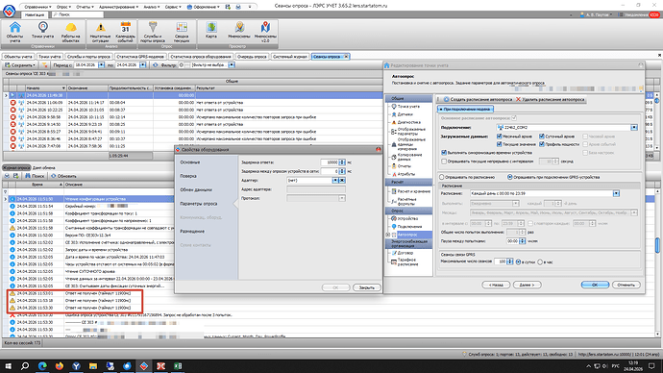Select the Опрашивать по расписанию radio button
This screenshot has height=373, width=663.
pyautogui.click(x=442, y=177)
